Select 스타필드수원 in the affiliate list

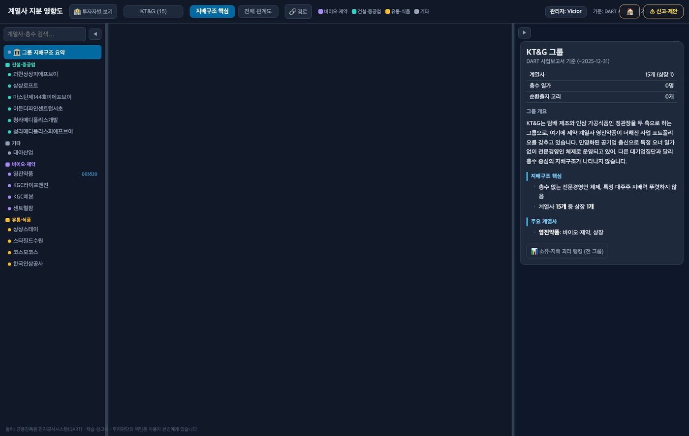coord(53,241)
